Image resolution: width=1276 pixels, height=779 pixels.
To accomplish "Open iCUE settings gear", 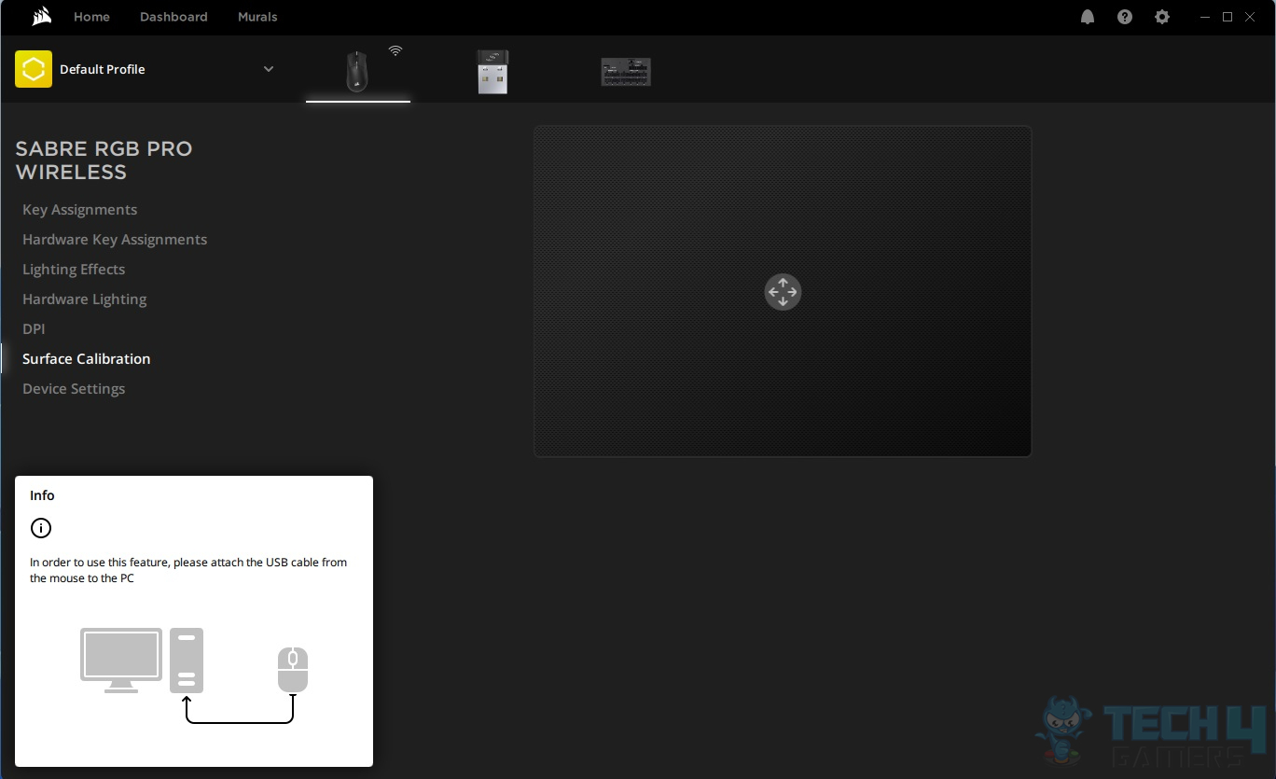I will point(1162,17).
